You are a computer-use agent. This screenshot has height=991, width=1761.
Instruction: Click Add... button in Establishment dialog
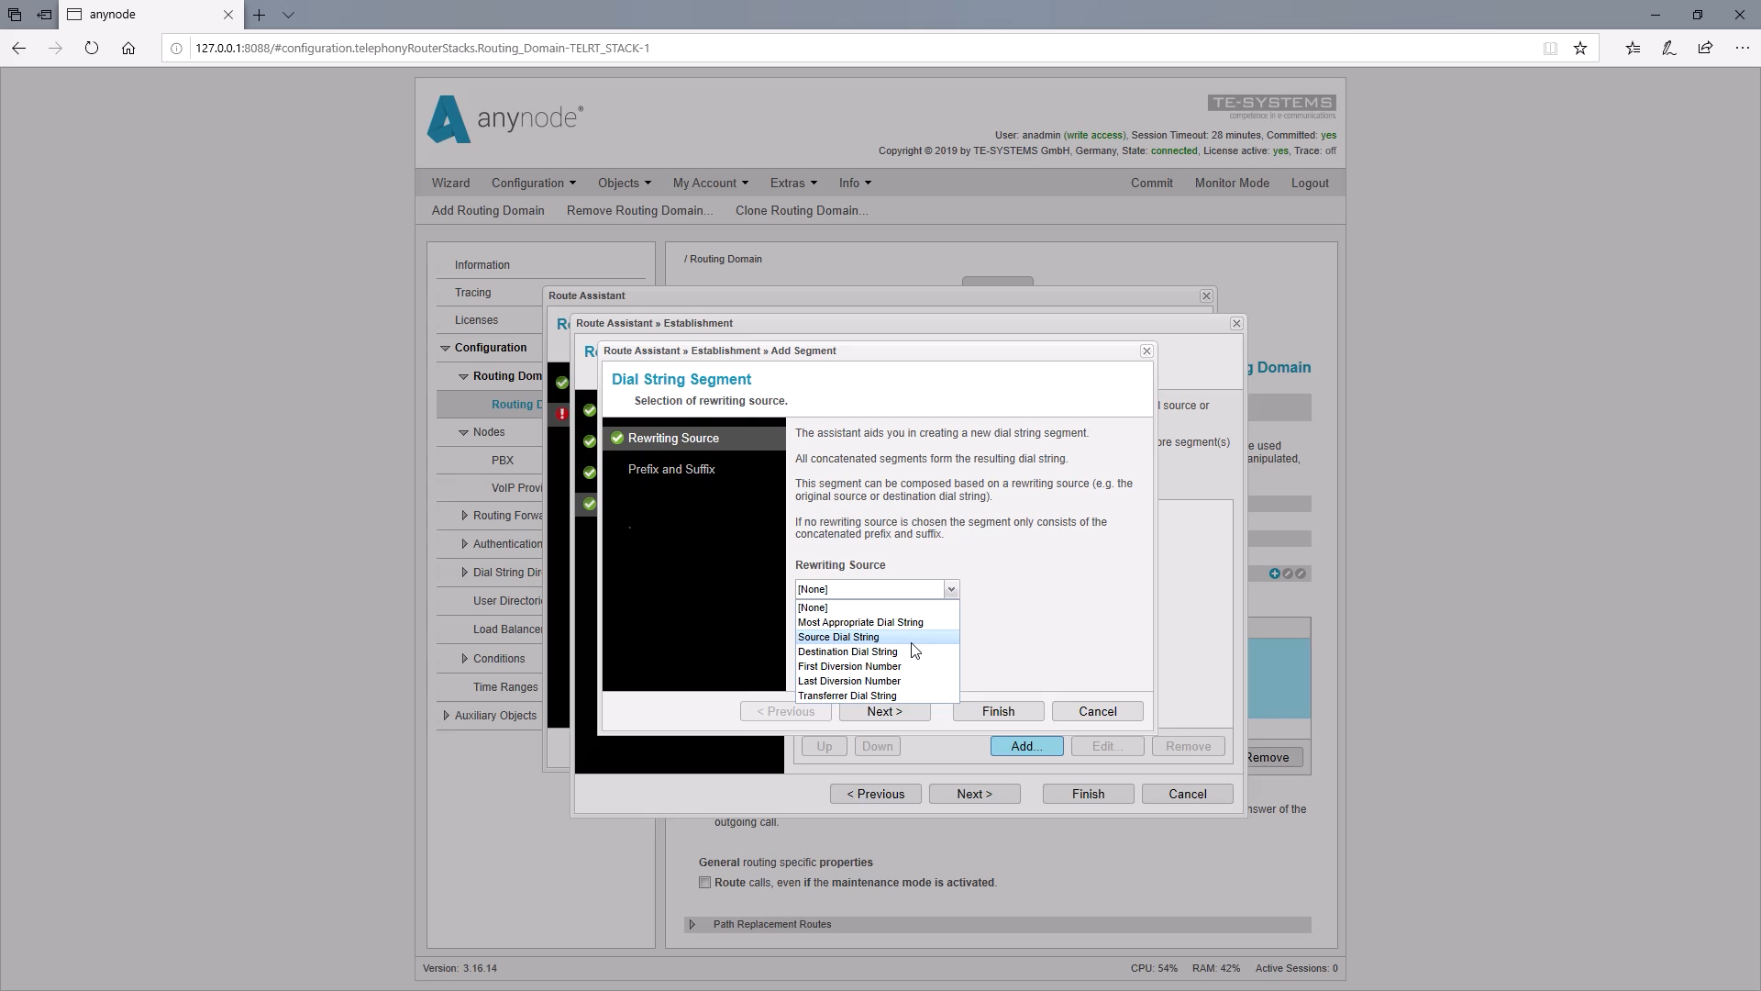(1027, 747)
